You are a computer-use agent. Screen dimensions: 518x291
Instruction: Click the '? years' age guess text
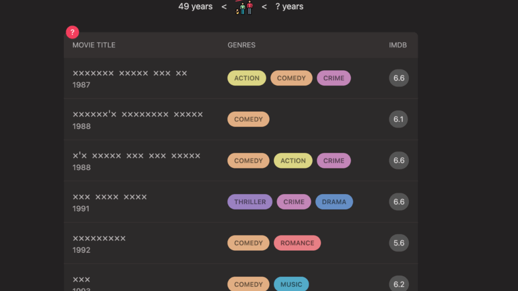(289, 7)
